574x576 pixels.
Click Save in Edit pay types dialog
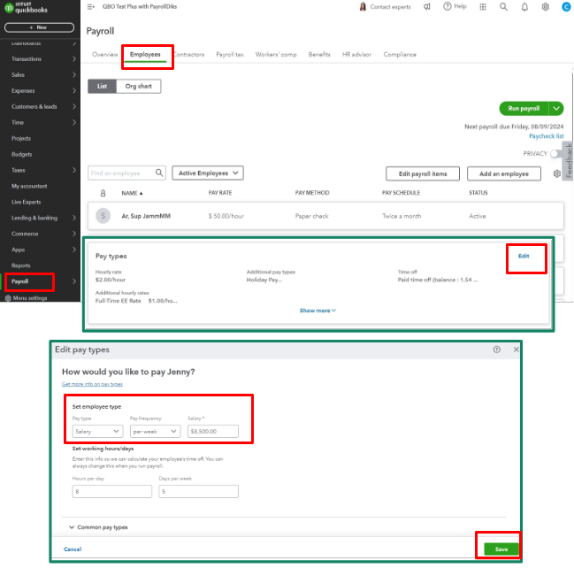tap(501, 549)
